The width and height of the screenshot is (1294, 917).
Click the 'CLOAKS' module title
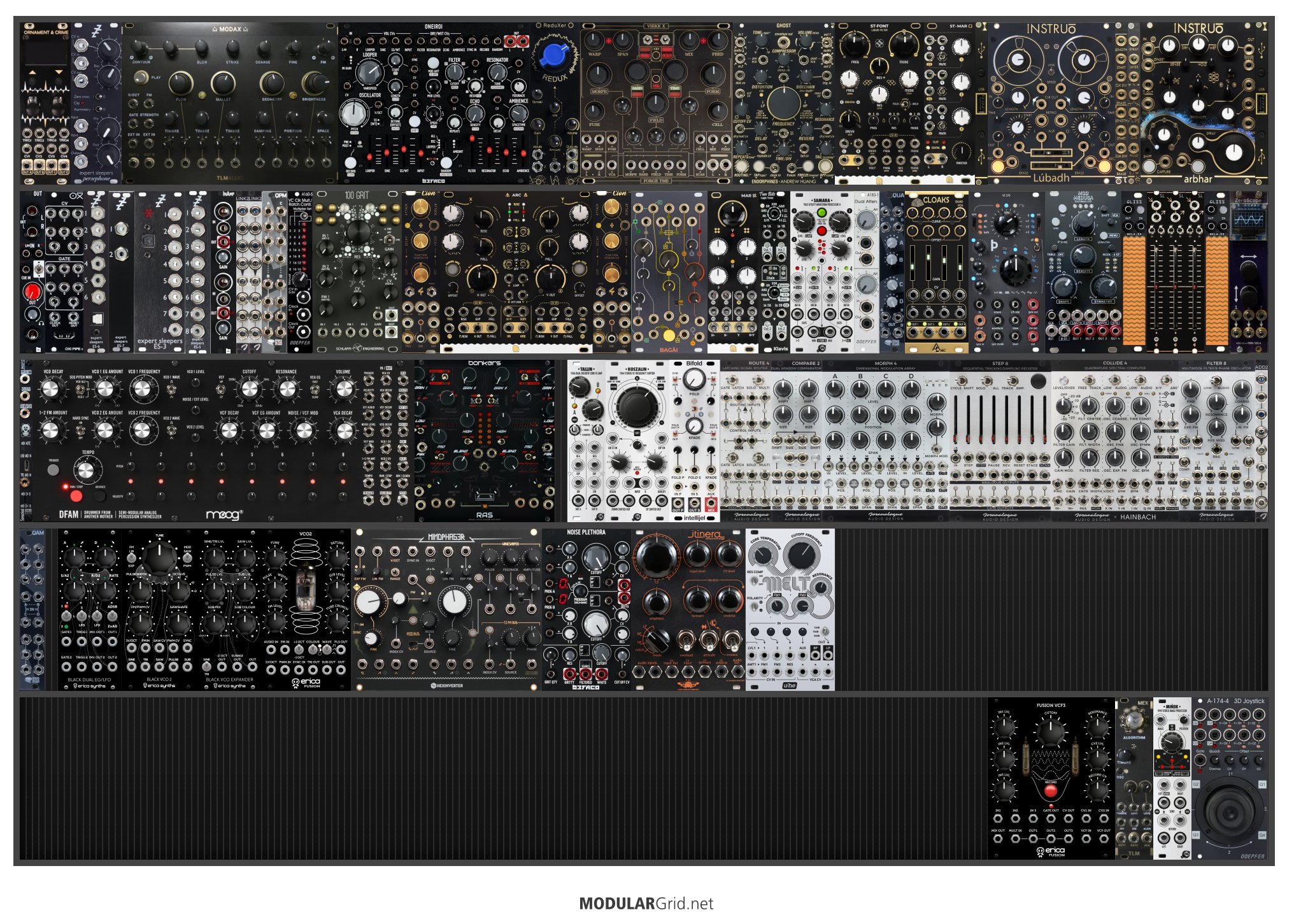(936, 200)
